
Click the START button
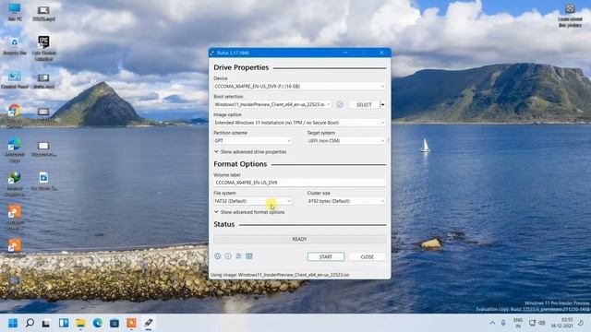coord(326,256)
